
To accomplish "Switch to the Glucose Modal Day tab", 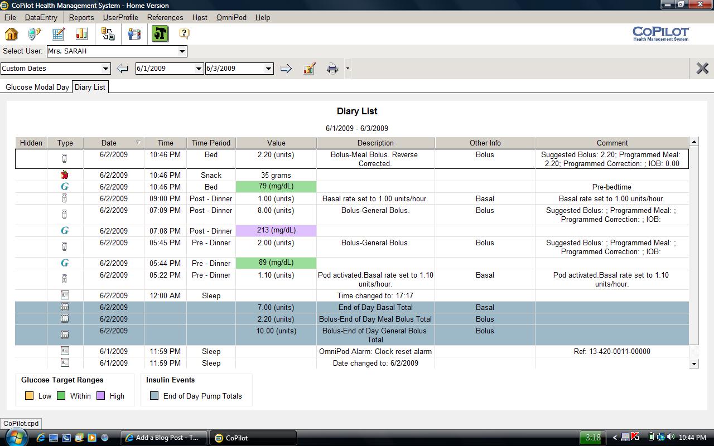I will point(37,88).
